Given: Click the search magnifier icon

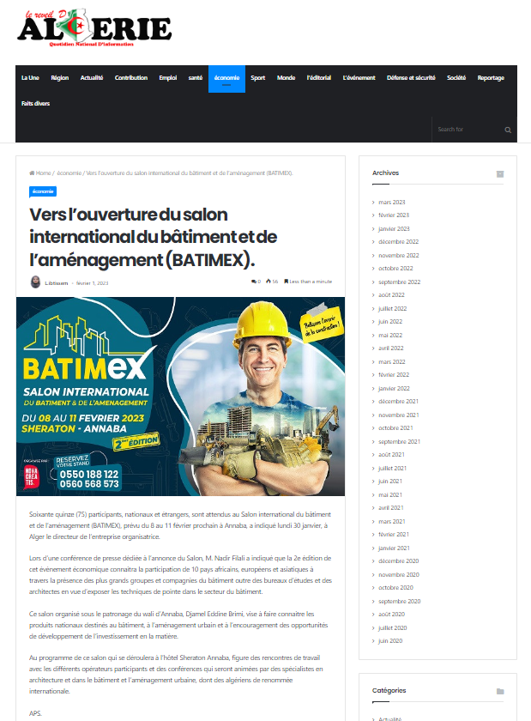Looking at the screenshot, I should pyautogui.click(x=508, y=130).
